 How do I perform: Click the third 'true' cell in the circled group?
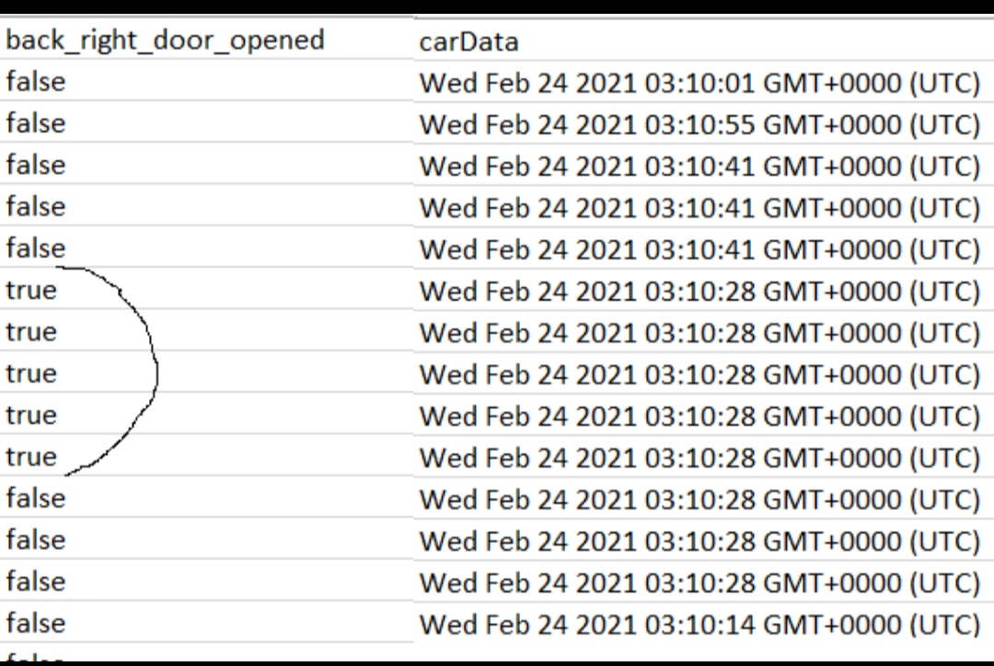tap(31, 373)
